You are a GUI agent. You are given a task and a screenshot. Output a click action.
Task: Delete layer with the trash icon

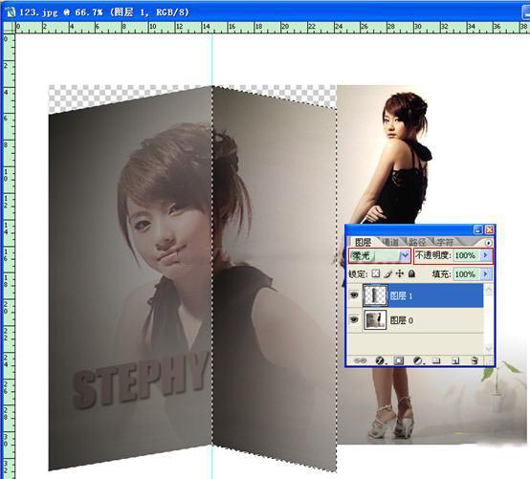475,360
